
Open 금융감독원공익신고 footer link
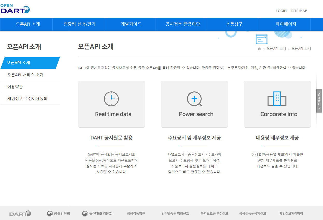coord(253,214)
